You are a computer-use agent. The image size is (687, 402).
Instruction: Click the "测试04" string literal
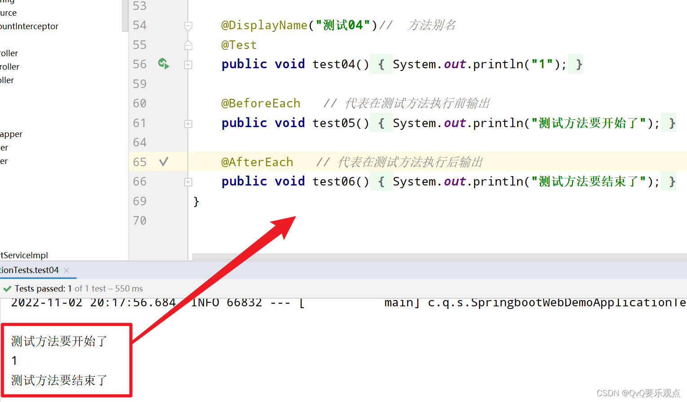pyautogui.click(x=343, y=25)
